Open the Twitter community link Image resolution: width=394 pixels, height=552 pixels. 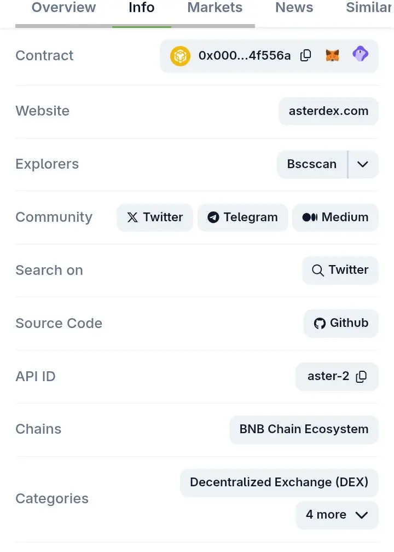[x=155, y=217]
